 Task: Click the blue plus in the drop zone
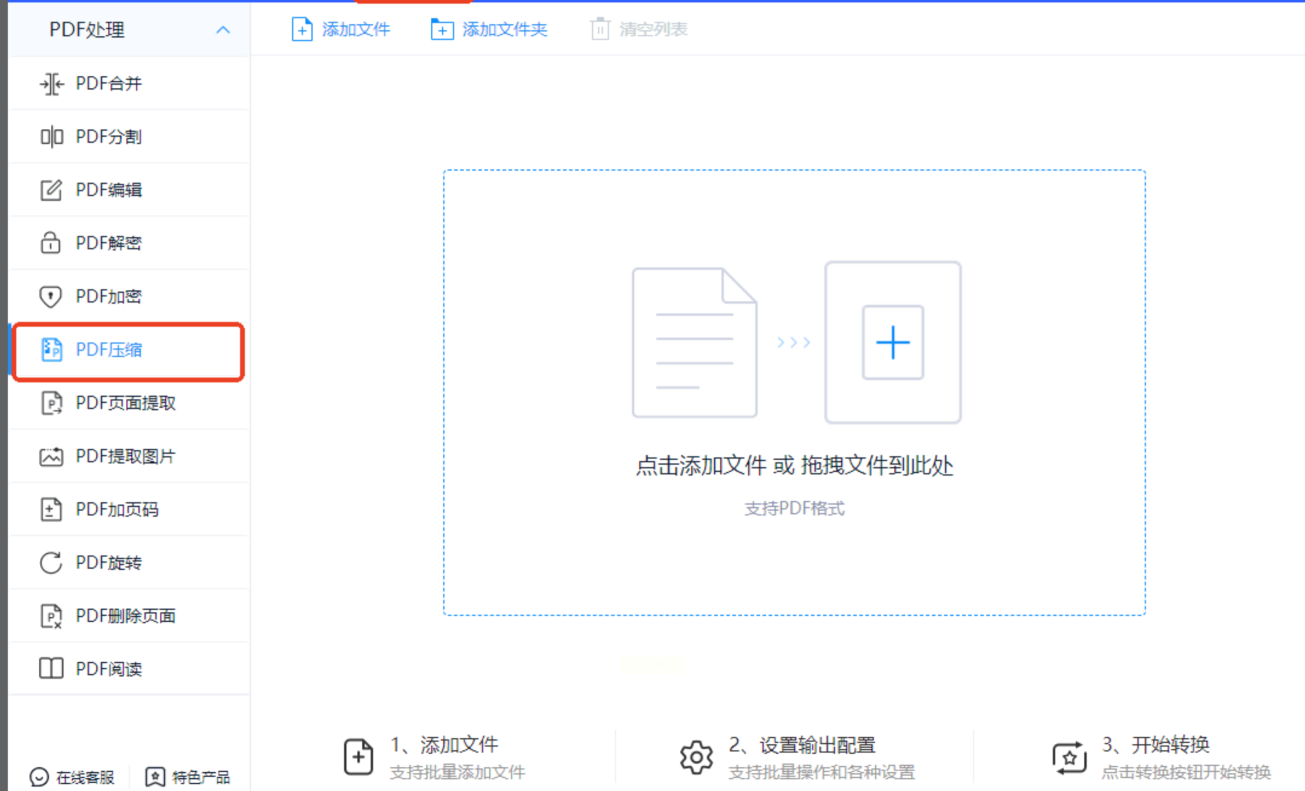click(x=893, y=342)
